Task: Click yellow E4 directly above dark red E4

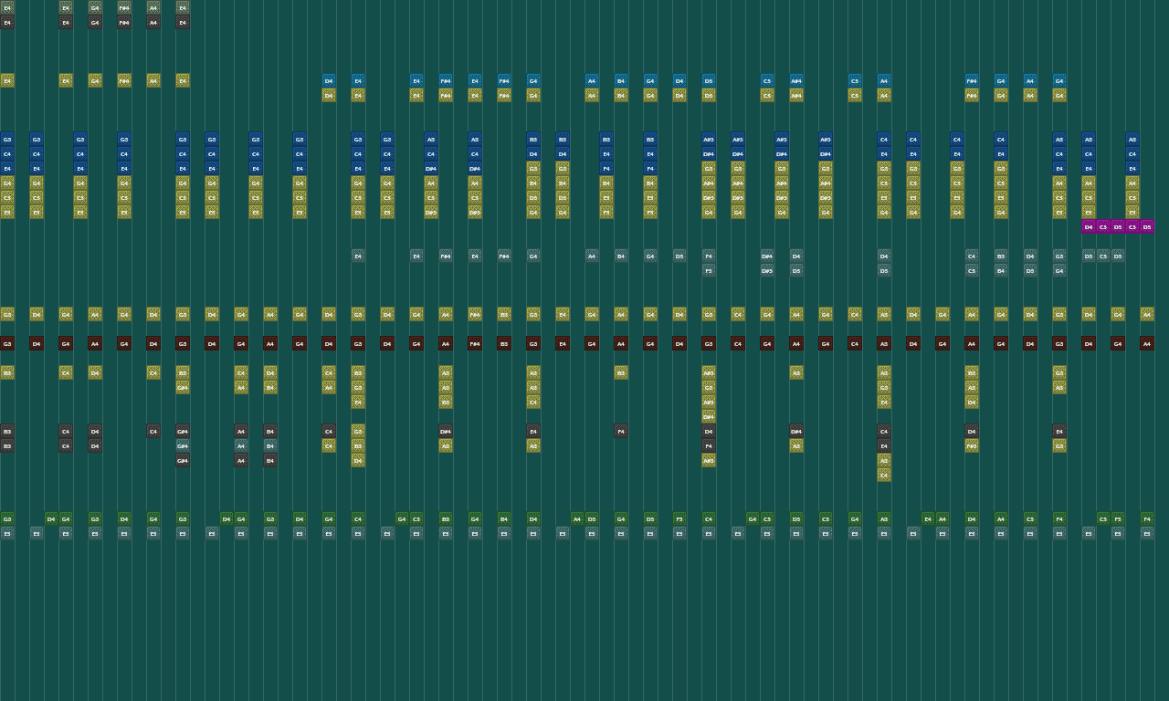Action: click(563, 314)
